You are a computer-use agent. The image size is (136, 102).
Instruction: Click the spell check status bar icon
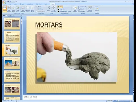pyautogui.click(x=17, y=101)
